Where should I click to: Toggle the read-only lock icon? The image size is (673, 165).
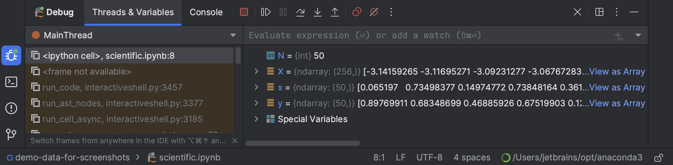658,158
